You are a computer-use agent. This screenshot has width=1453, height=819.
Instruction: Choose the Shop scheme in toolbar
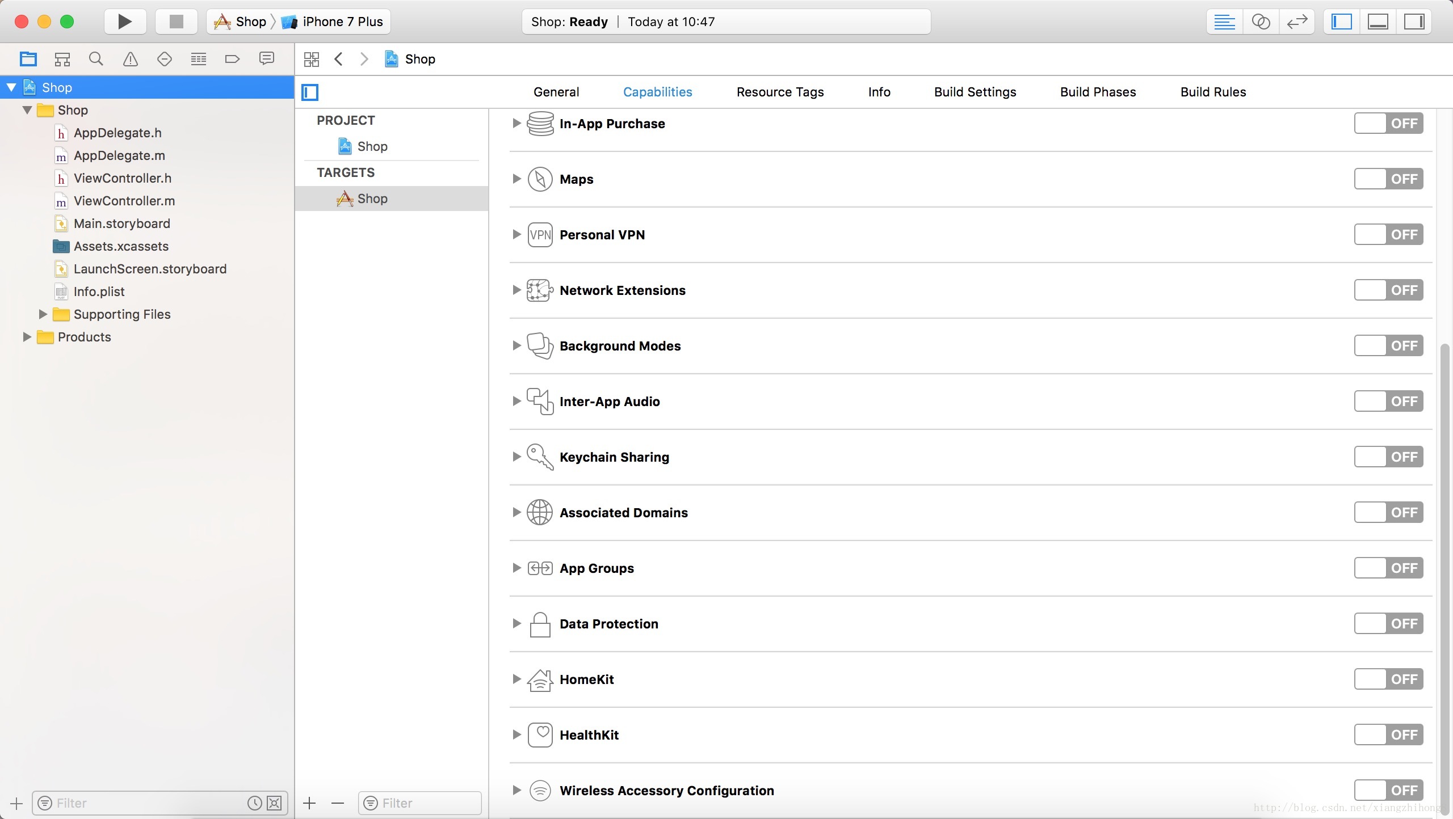tap(240, 22)
